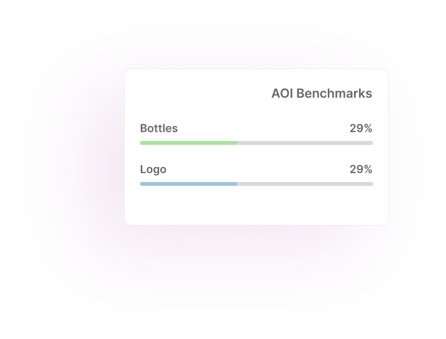Click the 29% value beside Bottles
The height and width of the screenshot is (339, 446).
point(361,129)
